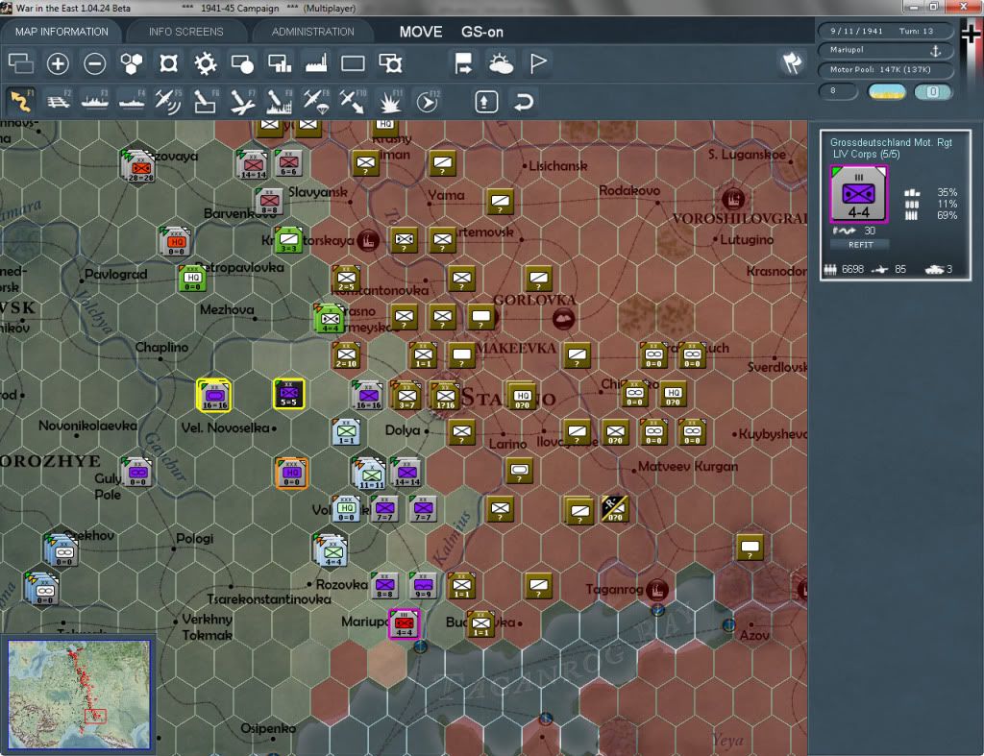Click the waving flags icon near date panel
This screenshot has width=984, height=756.
coord(792,62)
